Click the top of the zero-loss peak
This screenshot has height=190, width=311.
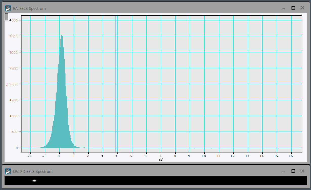[61, 36]
